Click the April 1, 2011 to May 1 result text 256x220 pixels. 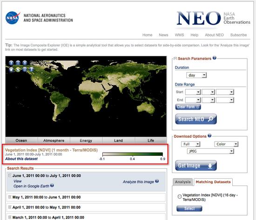(x=47, y=207)
